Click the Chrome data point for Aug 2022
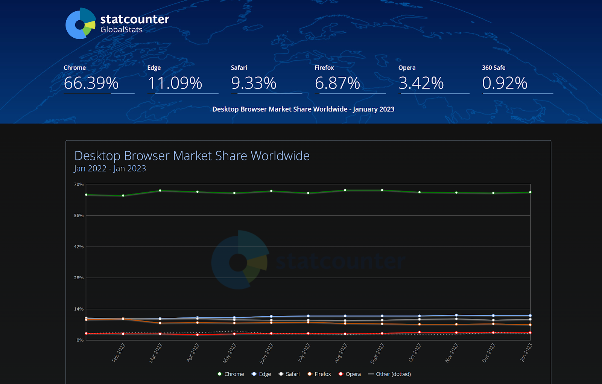 click(x=345, y=190)
